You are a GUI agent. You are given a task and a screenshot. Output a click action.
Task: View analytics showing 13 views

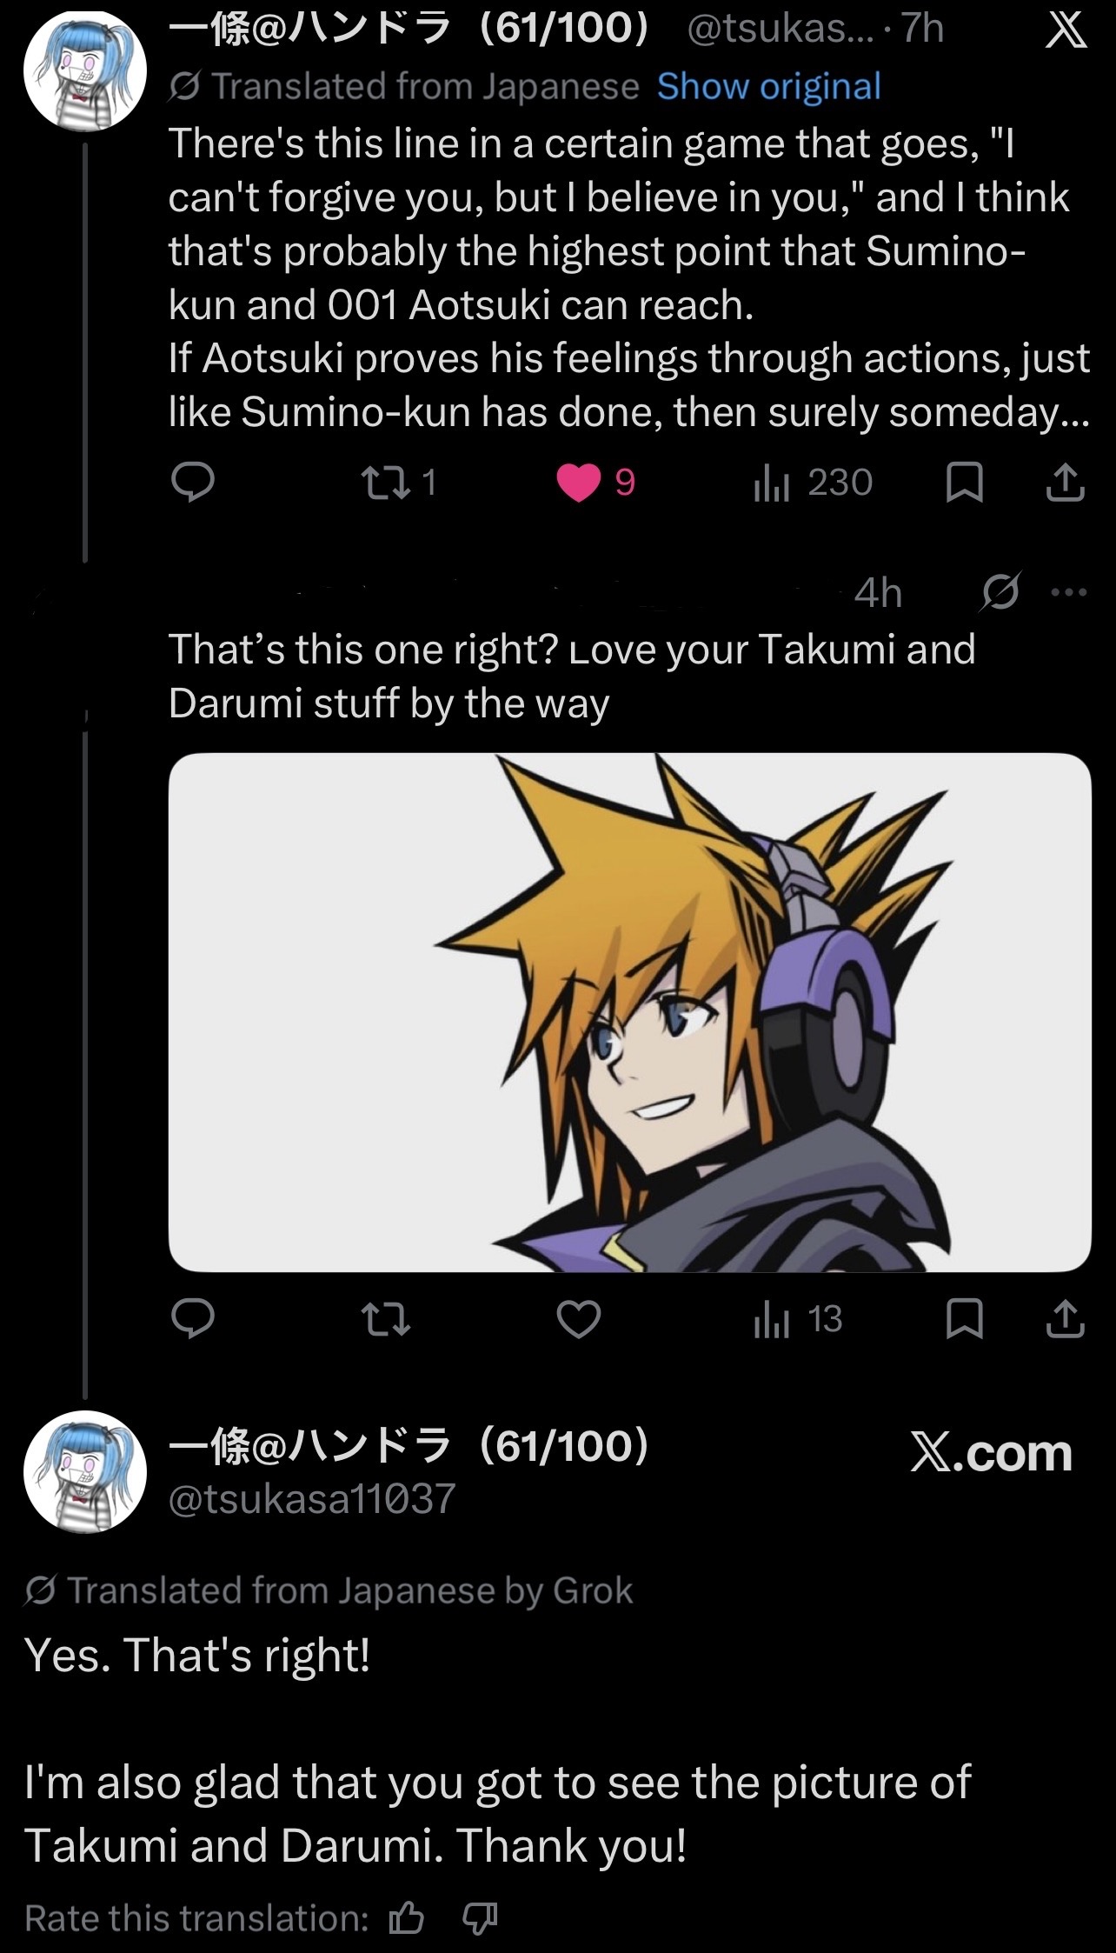coord(798,1319)
